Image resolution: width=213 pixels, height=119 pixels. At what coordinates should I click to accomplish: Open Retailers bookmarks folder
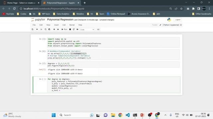tap(79, 14)
